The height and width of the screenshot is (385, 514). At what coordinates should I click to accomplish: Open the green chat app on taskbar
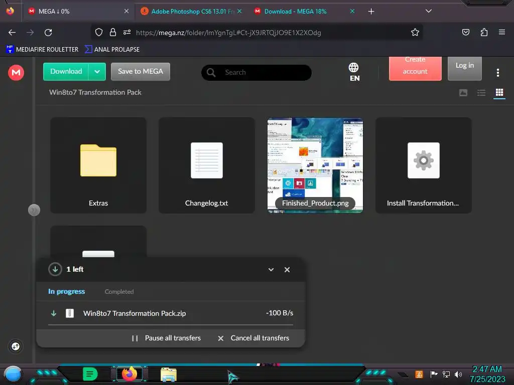[90, 374]
